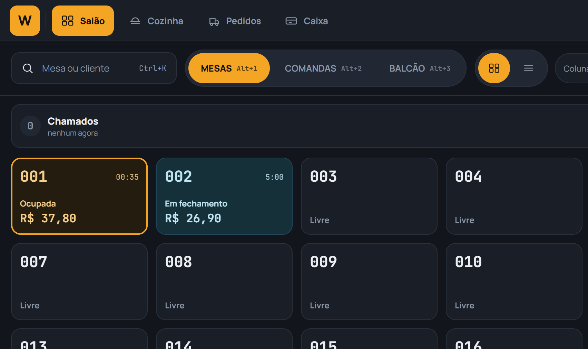Click the Pedidos delivery truck icon
Screen dimensions: 588x349
[x=214, y=22]
